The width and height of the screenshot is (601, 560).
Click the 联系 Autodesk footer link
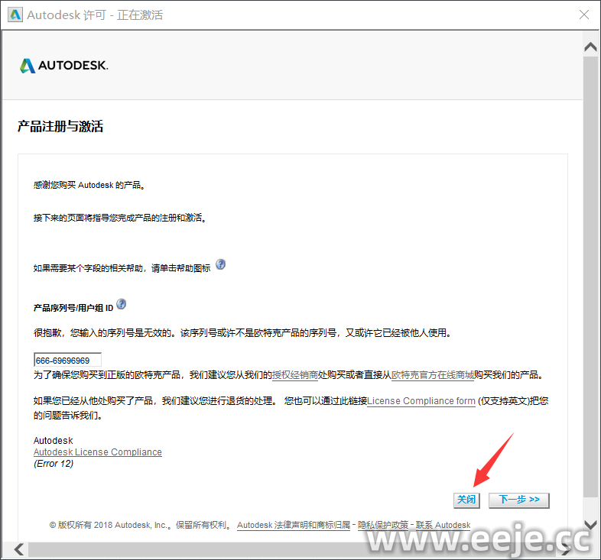443,526
